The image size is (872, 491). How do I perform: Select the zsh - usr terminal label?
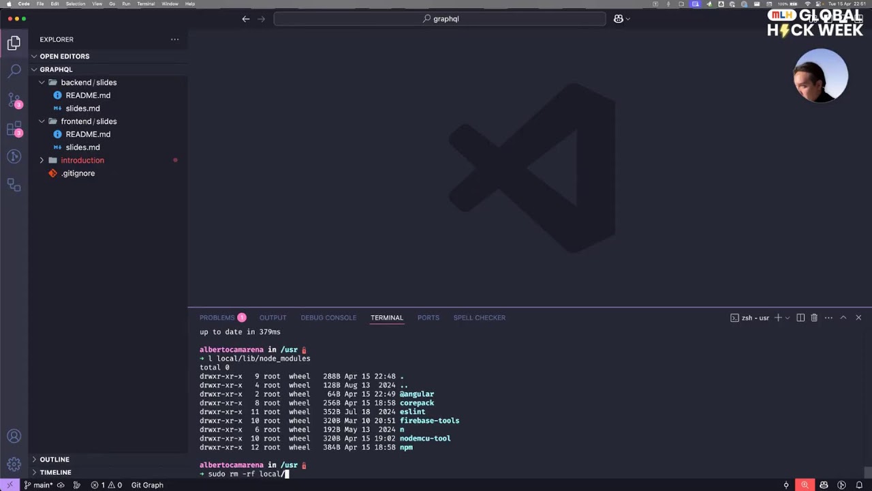tap(750, 318)
